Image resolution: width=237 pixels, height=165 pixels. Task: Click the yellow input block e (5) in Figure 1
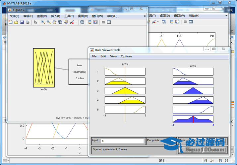(44, 68)
